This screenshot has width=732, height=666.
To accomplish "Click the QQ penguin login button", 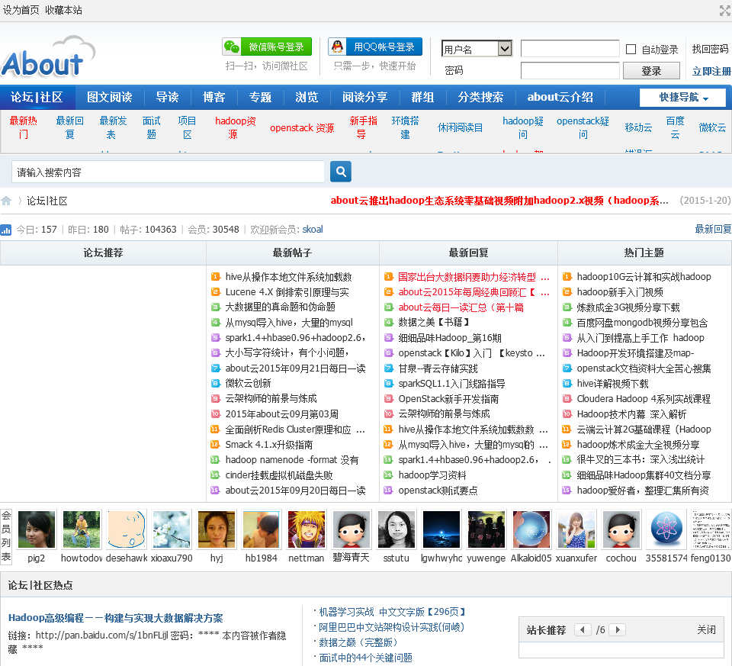I will [x=375, y=47].
